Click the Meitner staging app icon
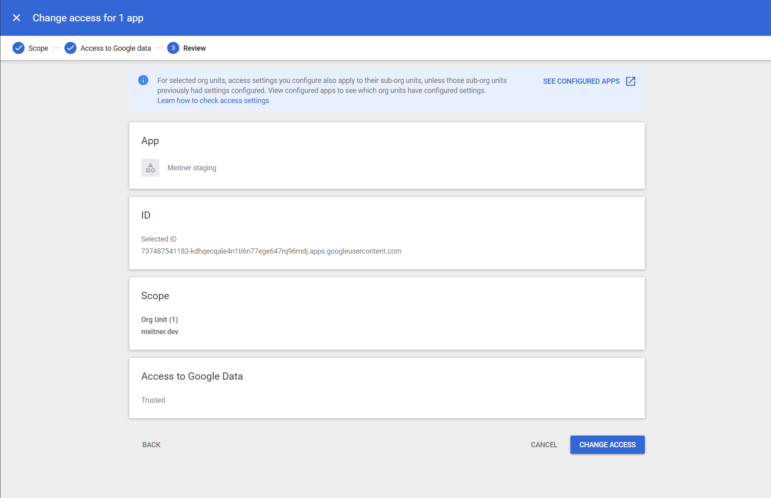Viewport: 771px width, 498px height. point(150,167)
